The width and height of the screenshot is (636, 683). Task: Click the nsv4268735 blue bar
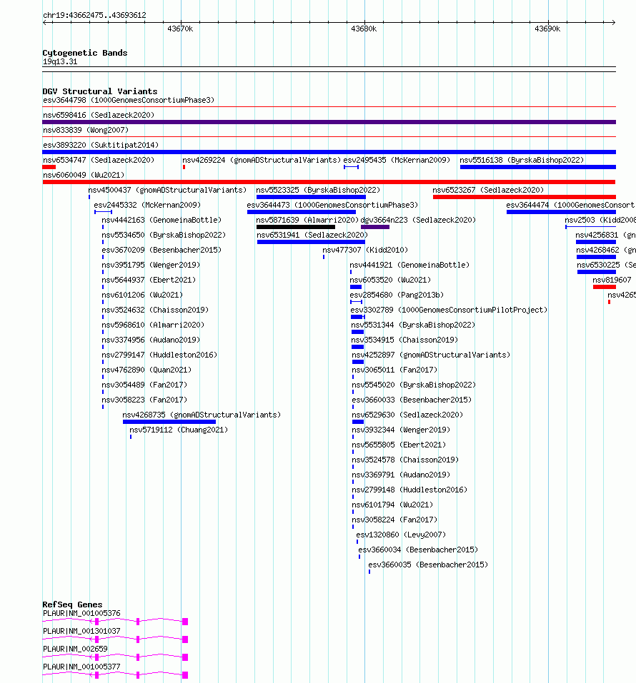point(169,422)
